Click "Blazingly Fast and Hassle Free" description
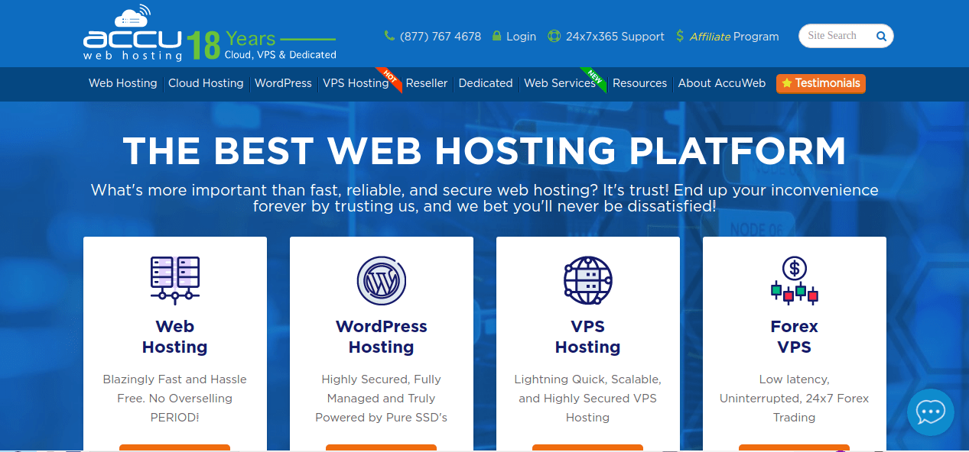The height and width of the screenshot is (452, 969). (x=175, y=398)
